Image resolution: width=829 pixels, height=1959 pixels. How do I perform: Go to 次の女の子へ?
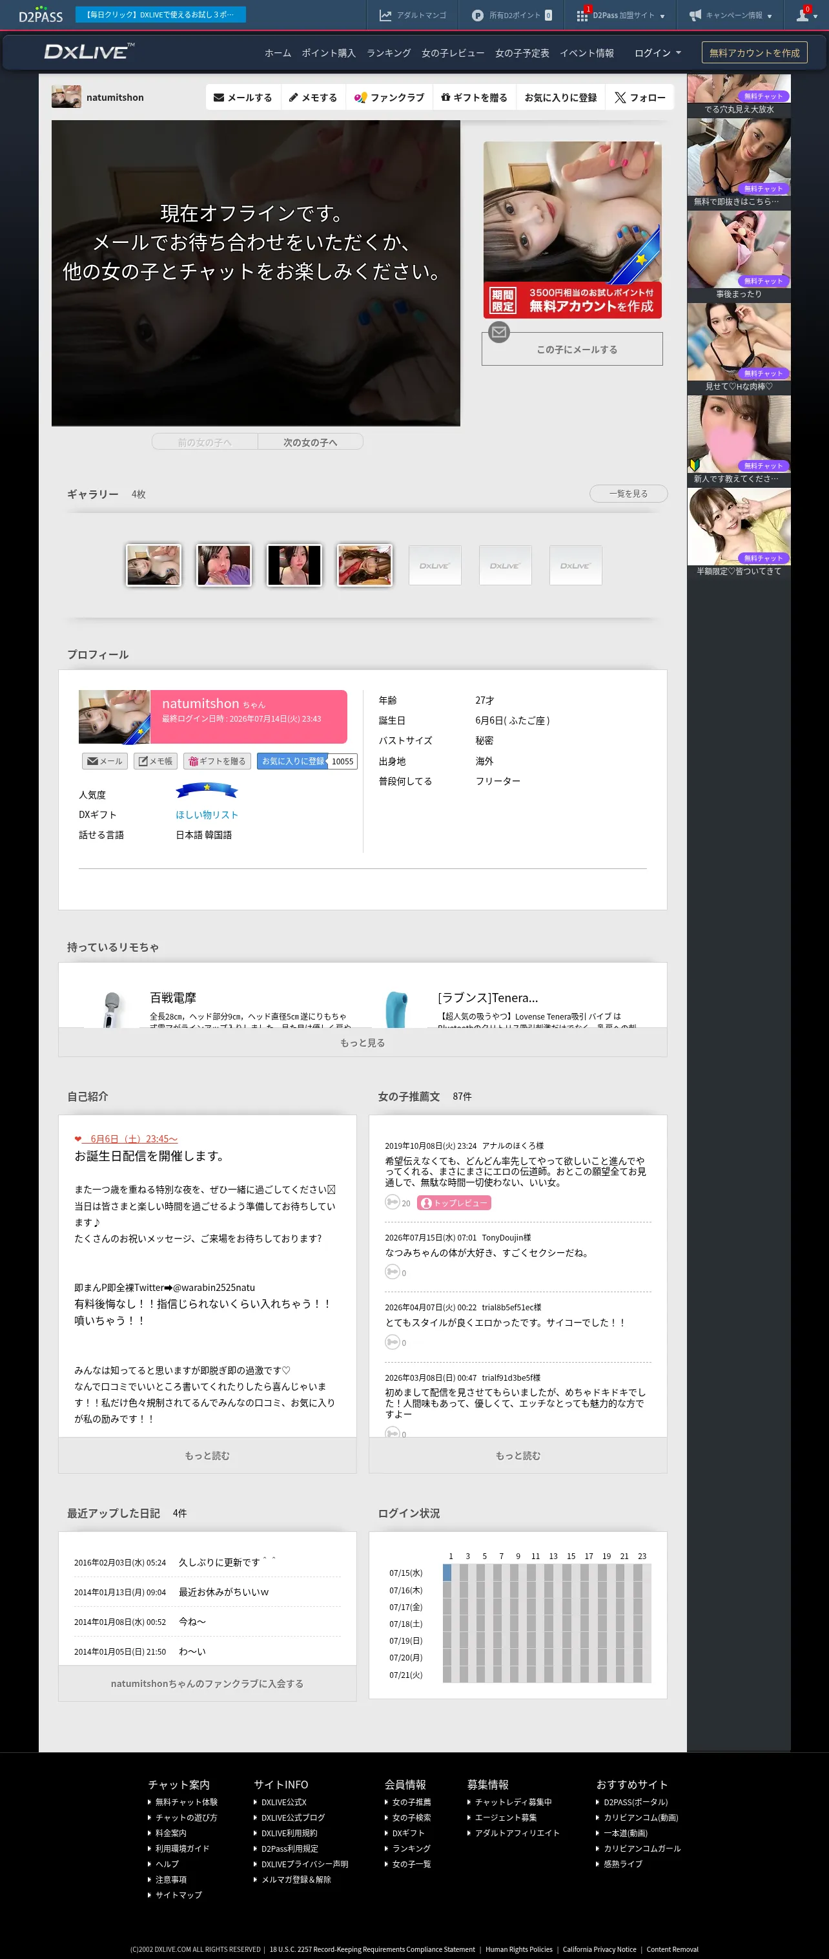[x=310, y=442]
